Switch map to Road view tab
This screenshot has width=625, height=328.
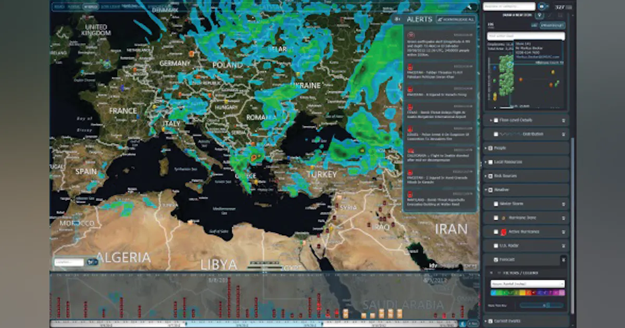[x=59, y=7]
